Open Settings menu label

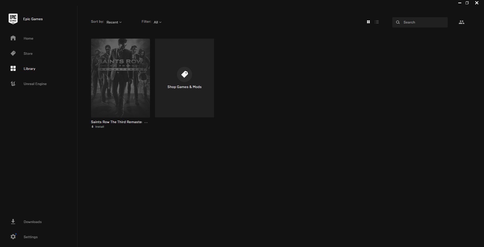[31, 237]
